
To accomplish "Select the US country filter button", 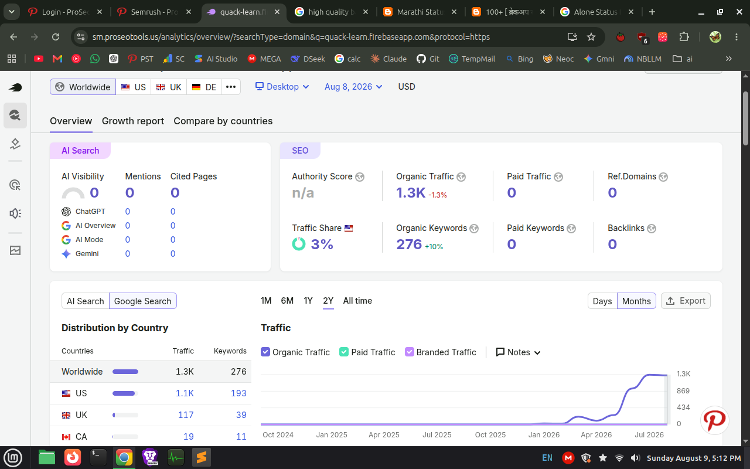I will click(134, 87).
